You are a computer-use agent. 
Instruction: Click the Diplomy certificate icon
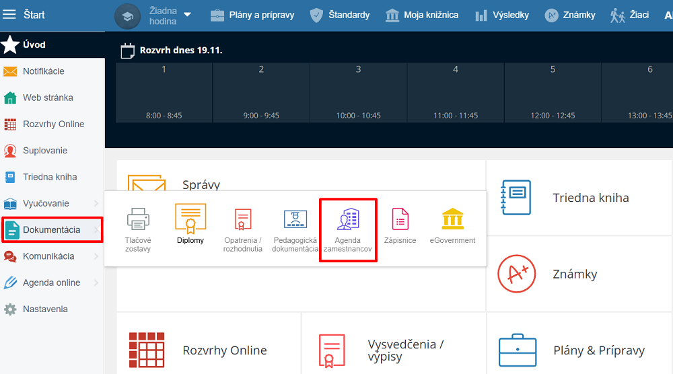point(190,218)
